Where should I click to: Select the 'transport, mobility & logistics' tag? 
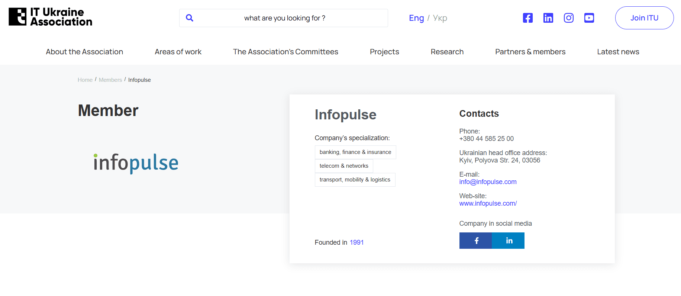click(355, 180)
